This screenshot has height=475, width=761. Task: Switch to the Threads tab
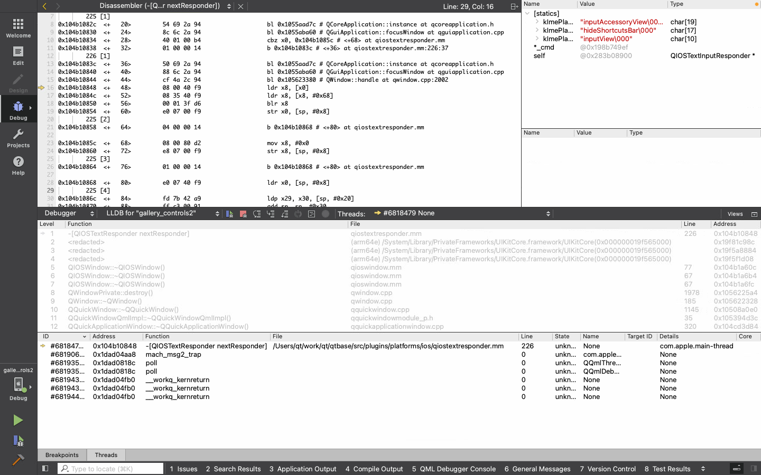(x=106, y=455)
